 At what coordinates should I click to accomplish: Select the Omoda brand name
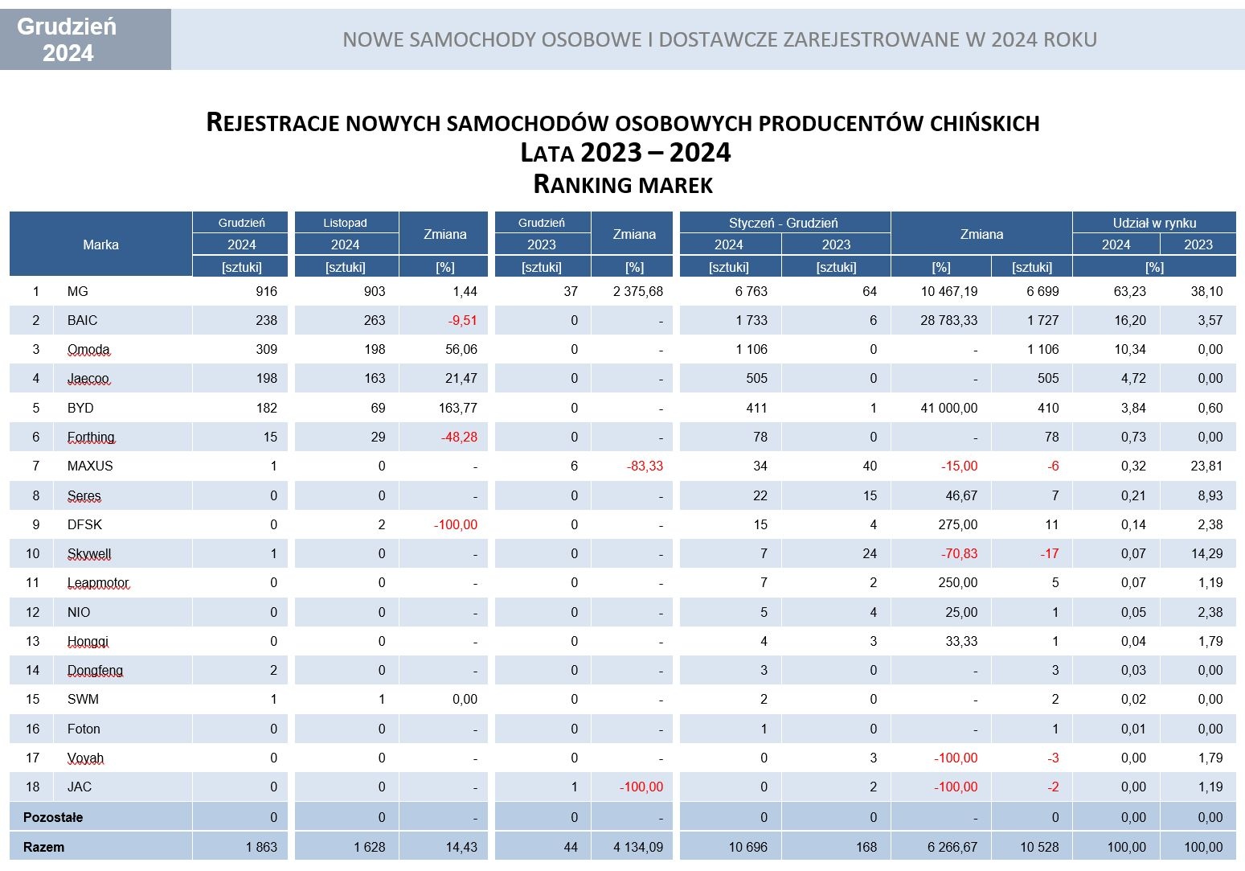(88, 350)
